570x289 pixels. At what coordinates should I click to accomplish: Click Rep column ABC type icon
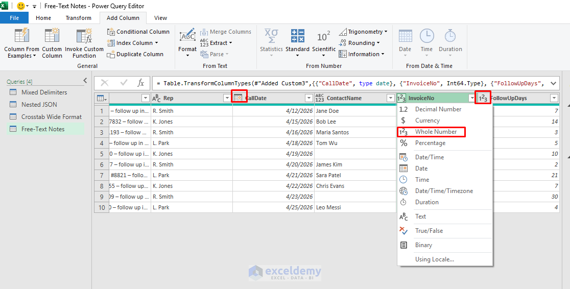tap(156, 98)
